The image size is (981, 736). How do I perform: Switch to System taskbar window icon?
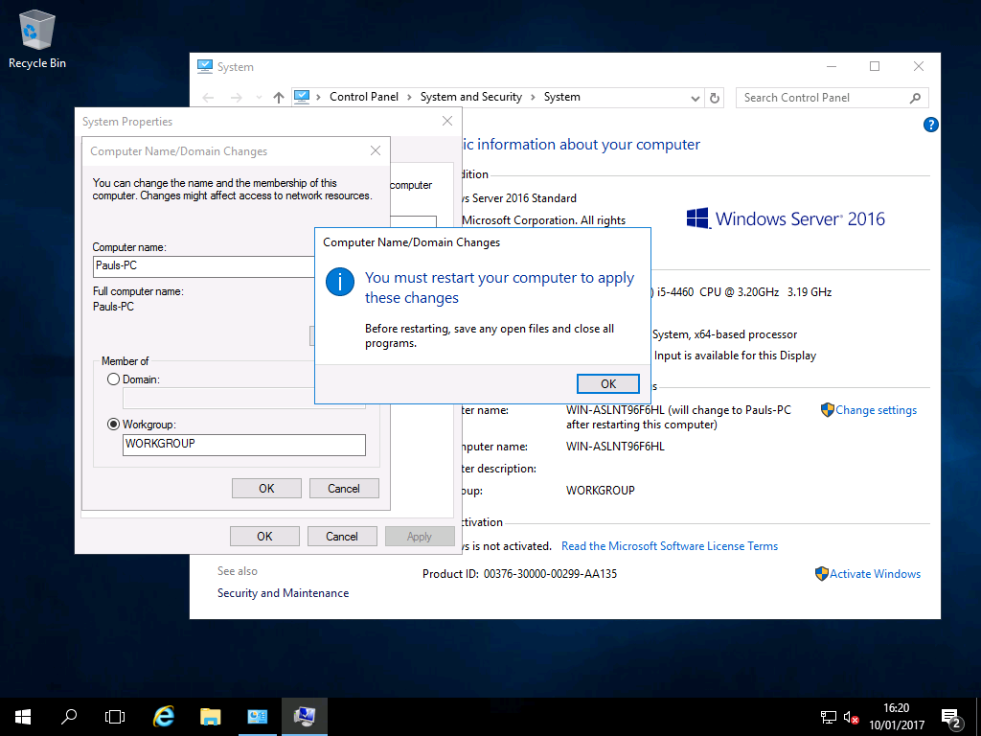304,717
